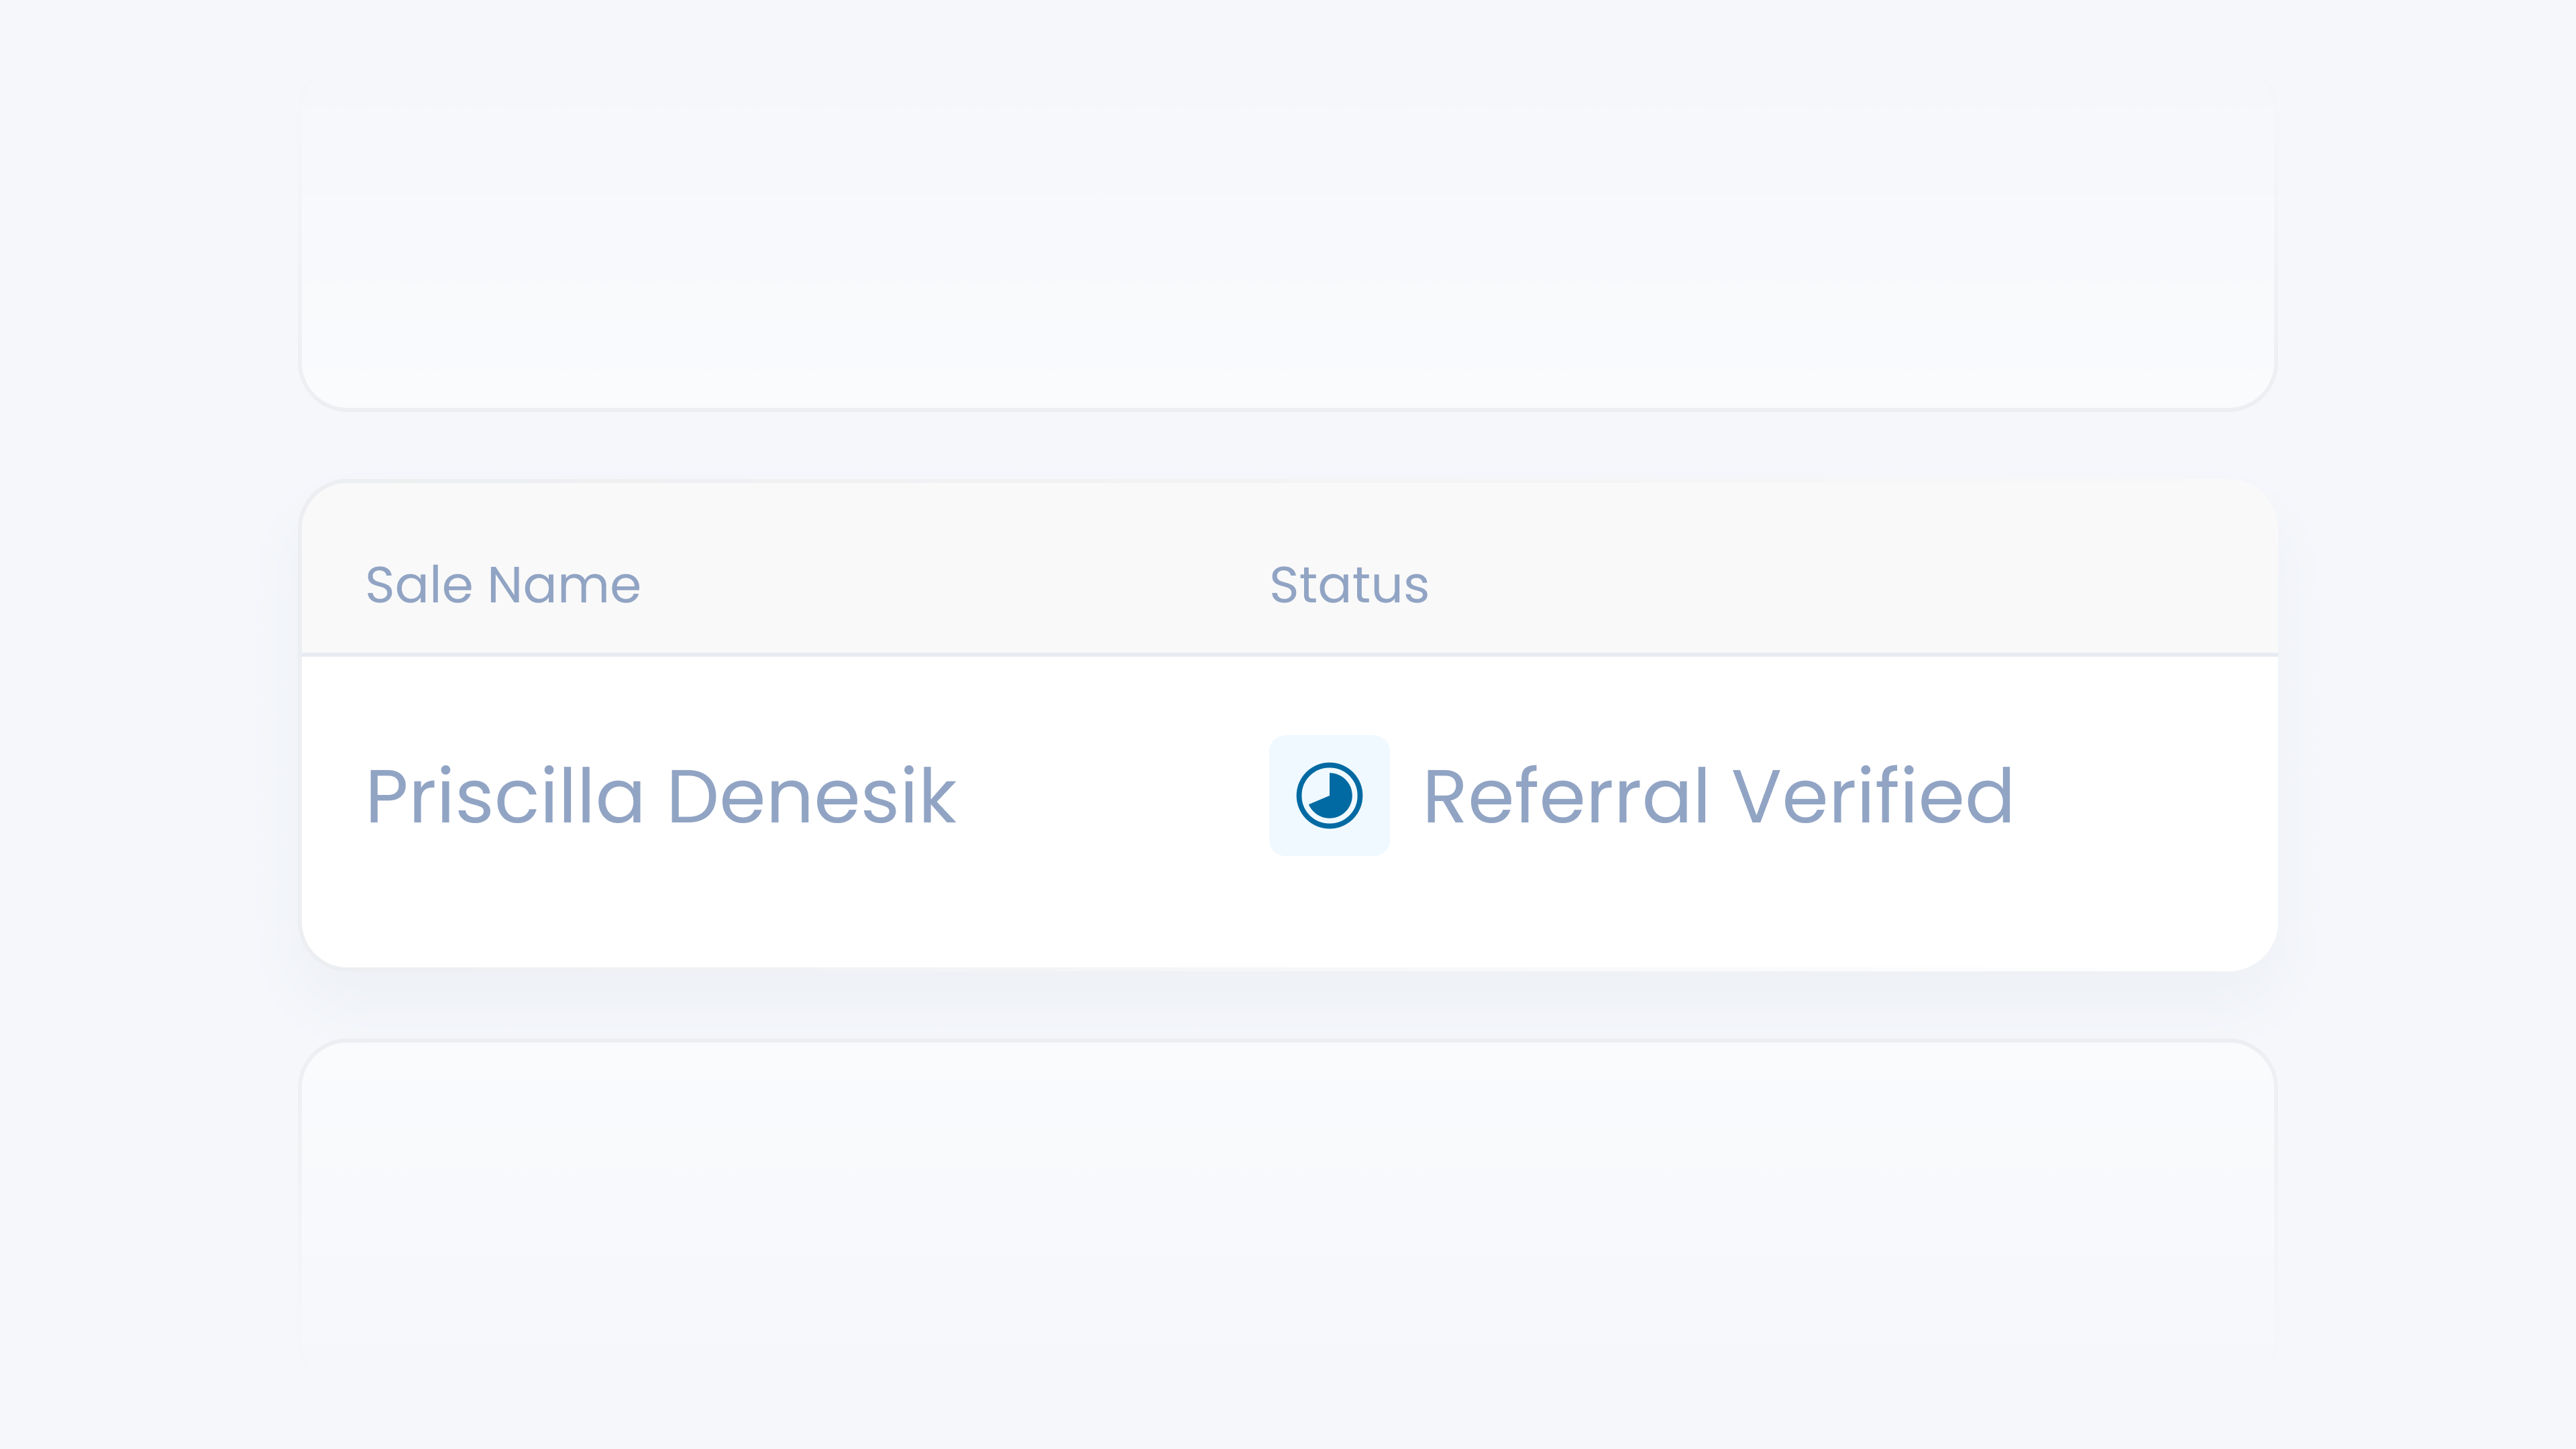The image size is (2576, 1449).
Task: Click the first name Priscilla
Action: (505, 796)
